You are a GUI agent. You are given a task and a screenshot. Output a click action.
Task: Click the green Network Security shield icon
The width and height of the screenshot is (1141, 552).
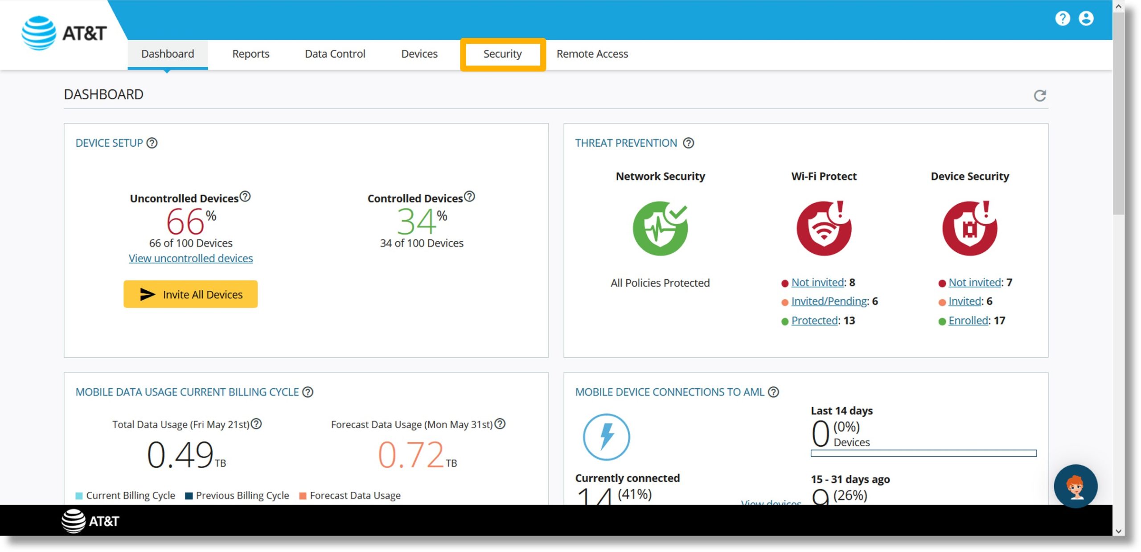(x=660, y=228)
